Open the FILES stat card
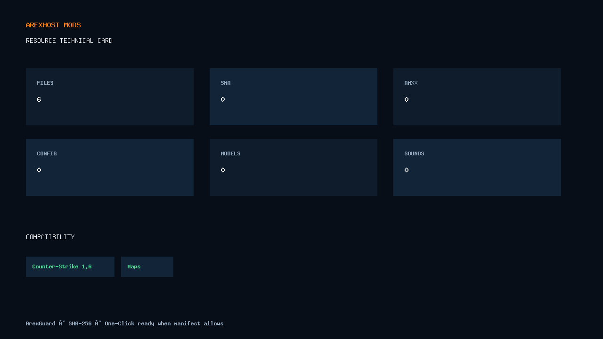 (110, 97)
